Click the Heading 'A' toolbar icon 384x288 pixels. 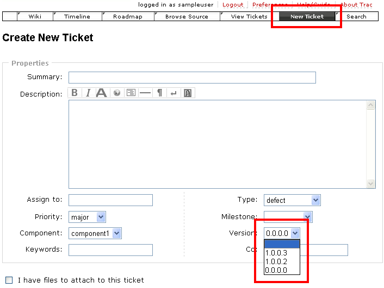tap(102, 93)
